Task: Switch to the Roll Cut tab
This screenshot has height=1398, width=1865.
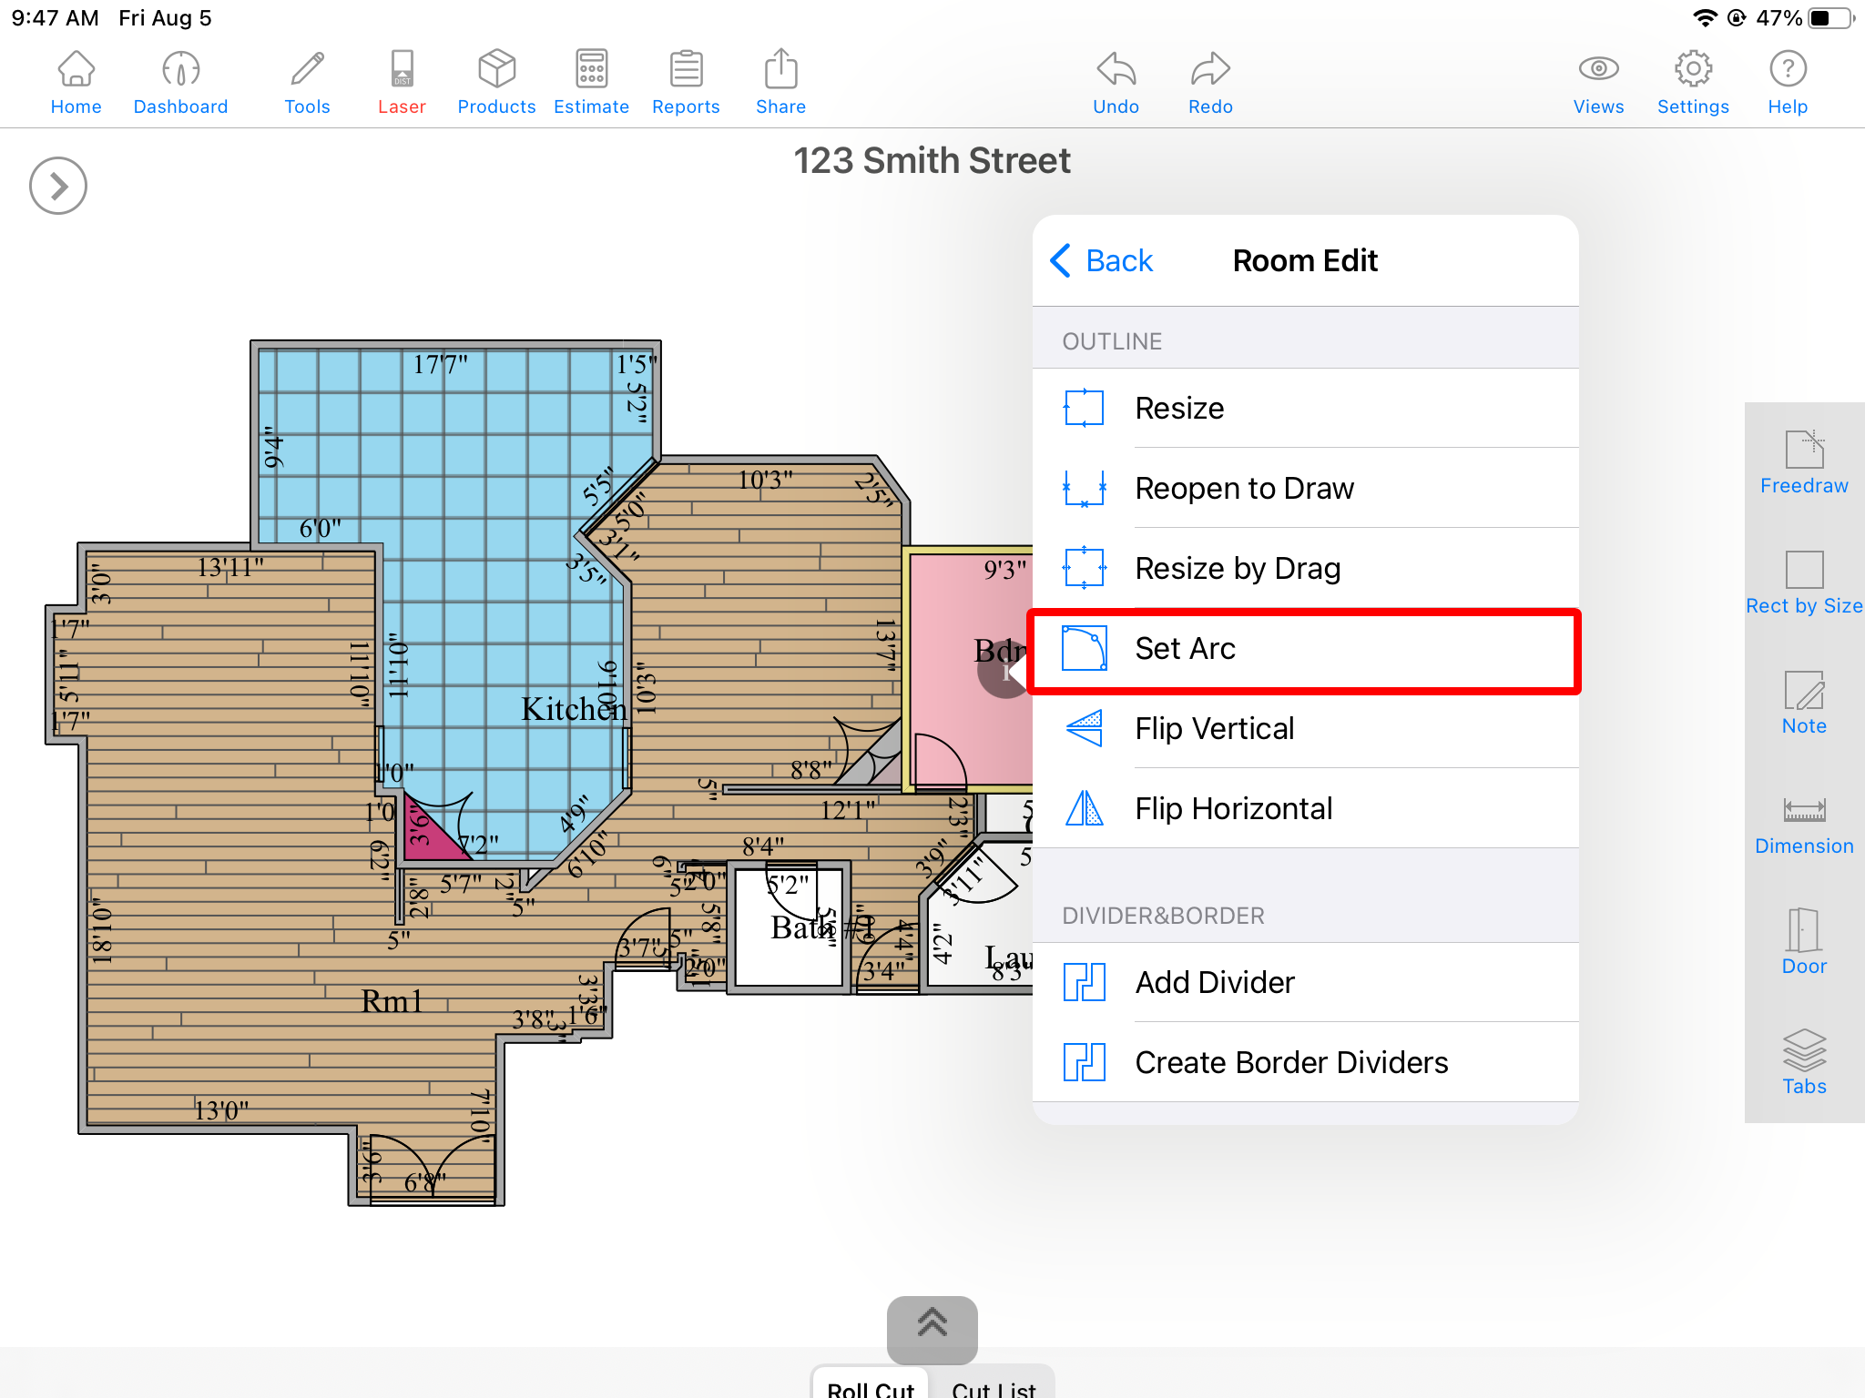Action: point(870,1385)
